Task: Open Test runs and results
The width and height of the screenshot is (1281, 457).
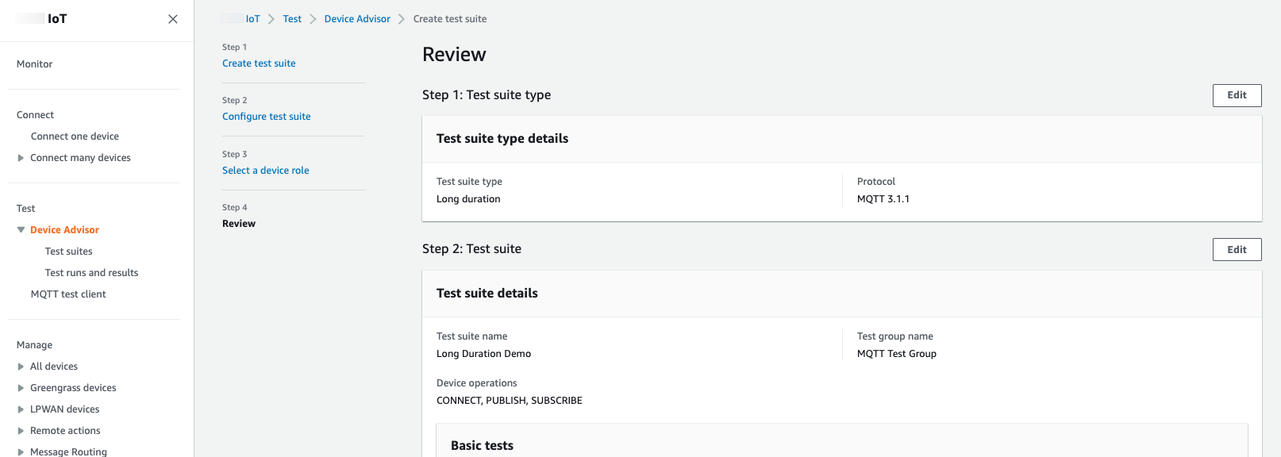Action: (91, 273)
